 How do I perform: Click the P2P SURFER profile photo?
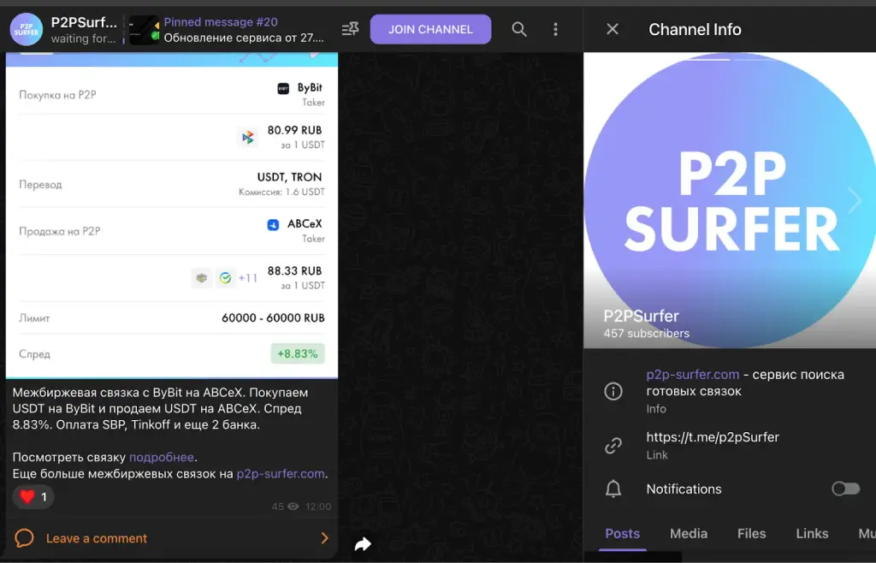[x=730, y=200]
